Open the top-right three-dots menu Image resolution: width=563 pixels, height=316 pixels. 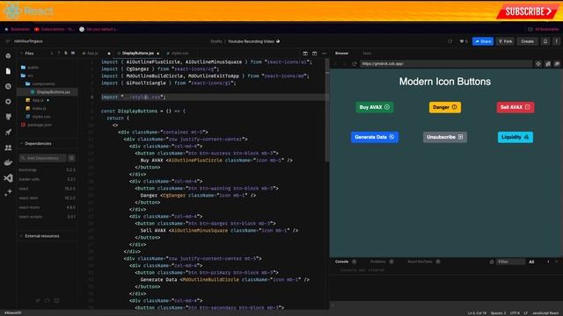tap(557, 41)
